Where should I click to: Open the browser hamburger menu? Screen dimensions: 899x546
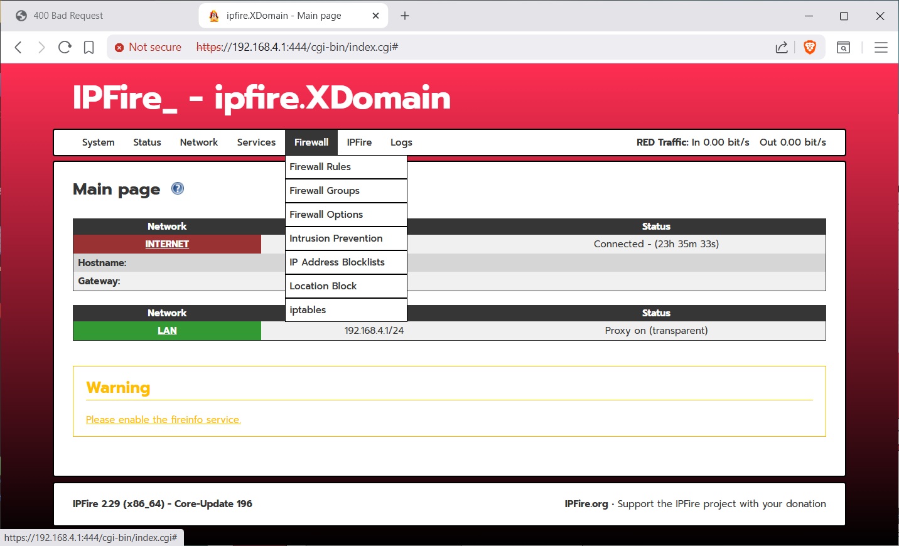(x=881, y=47)
